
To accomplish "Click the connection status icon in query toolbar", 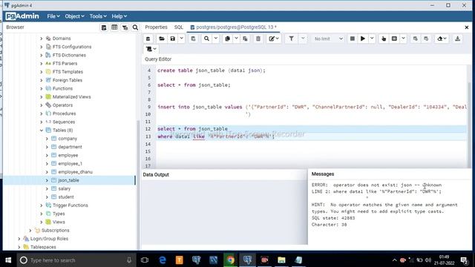I will tap(148, 39).
